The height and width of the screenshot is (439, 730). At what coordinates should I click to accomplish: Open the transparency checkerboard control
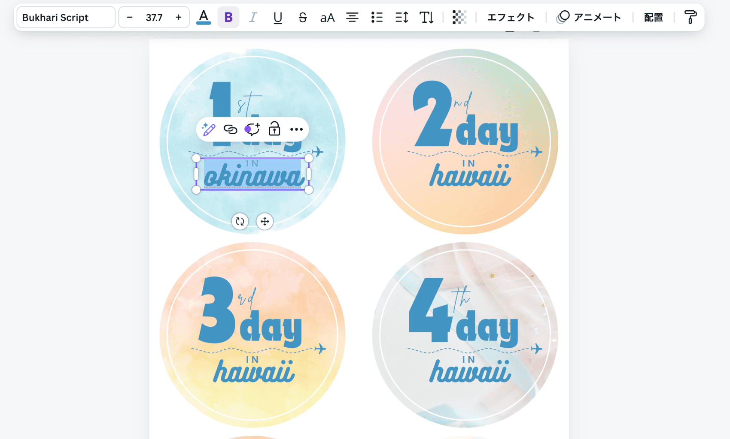pyautogui.click(x=459, y=18)
